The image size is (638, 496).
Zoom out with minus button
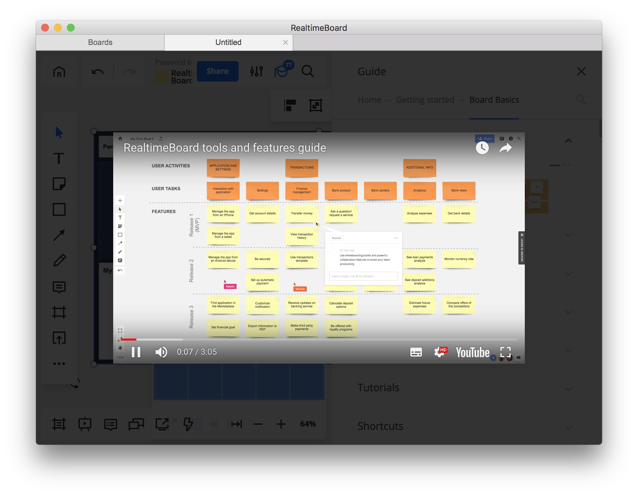click(x=258, y=424)
